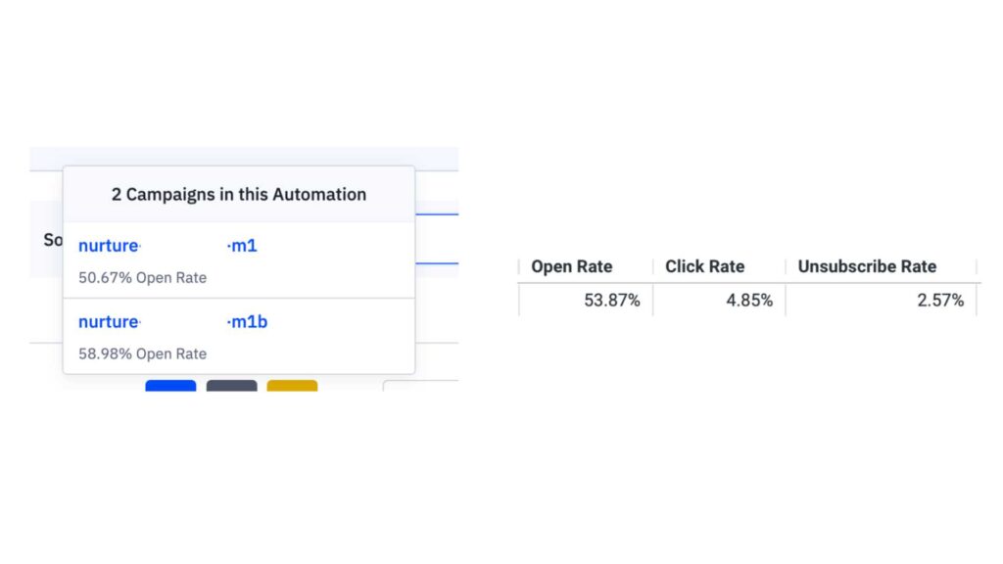Click the 58.98% Open Rate text
The height and width of the screenshot is (564, 1003).
point(142,352)
